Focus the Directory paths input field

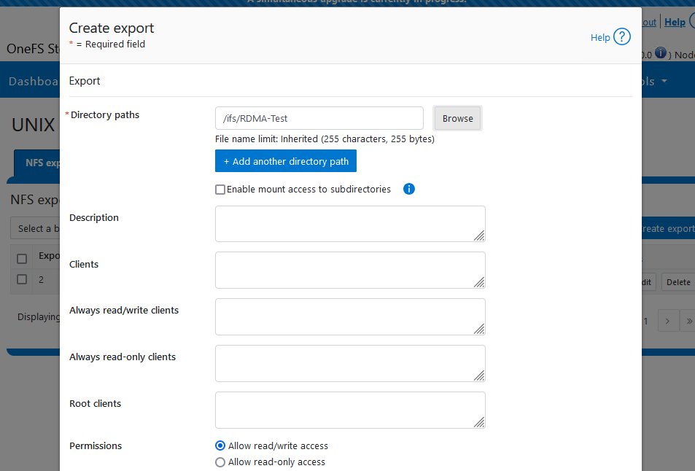(319, 118)
